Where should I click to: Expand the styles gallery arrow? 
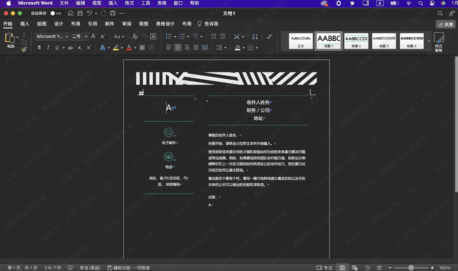pos(428,41)
